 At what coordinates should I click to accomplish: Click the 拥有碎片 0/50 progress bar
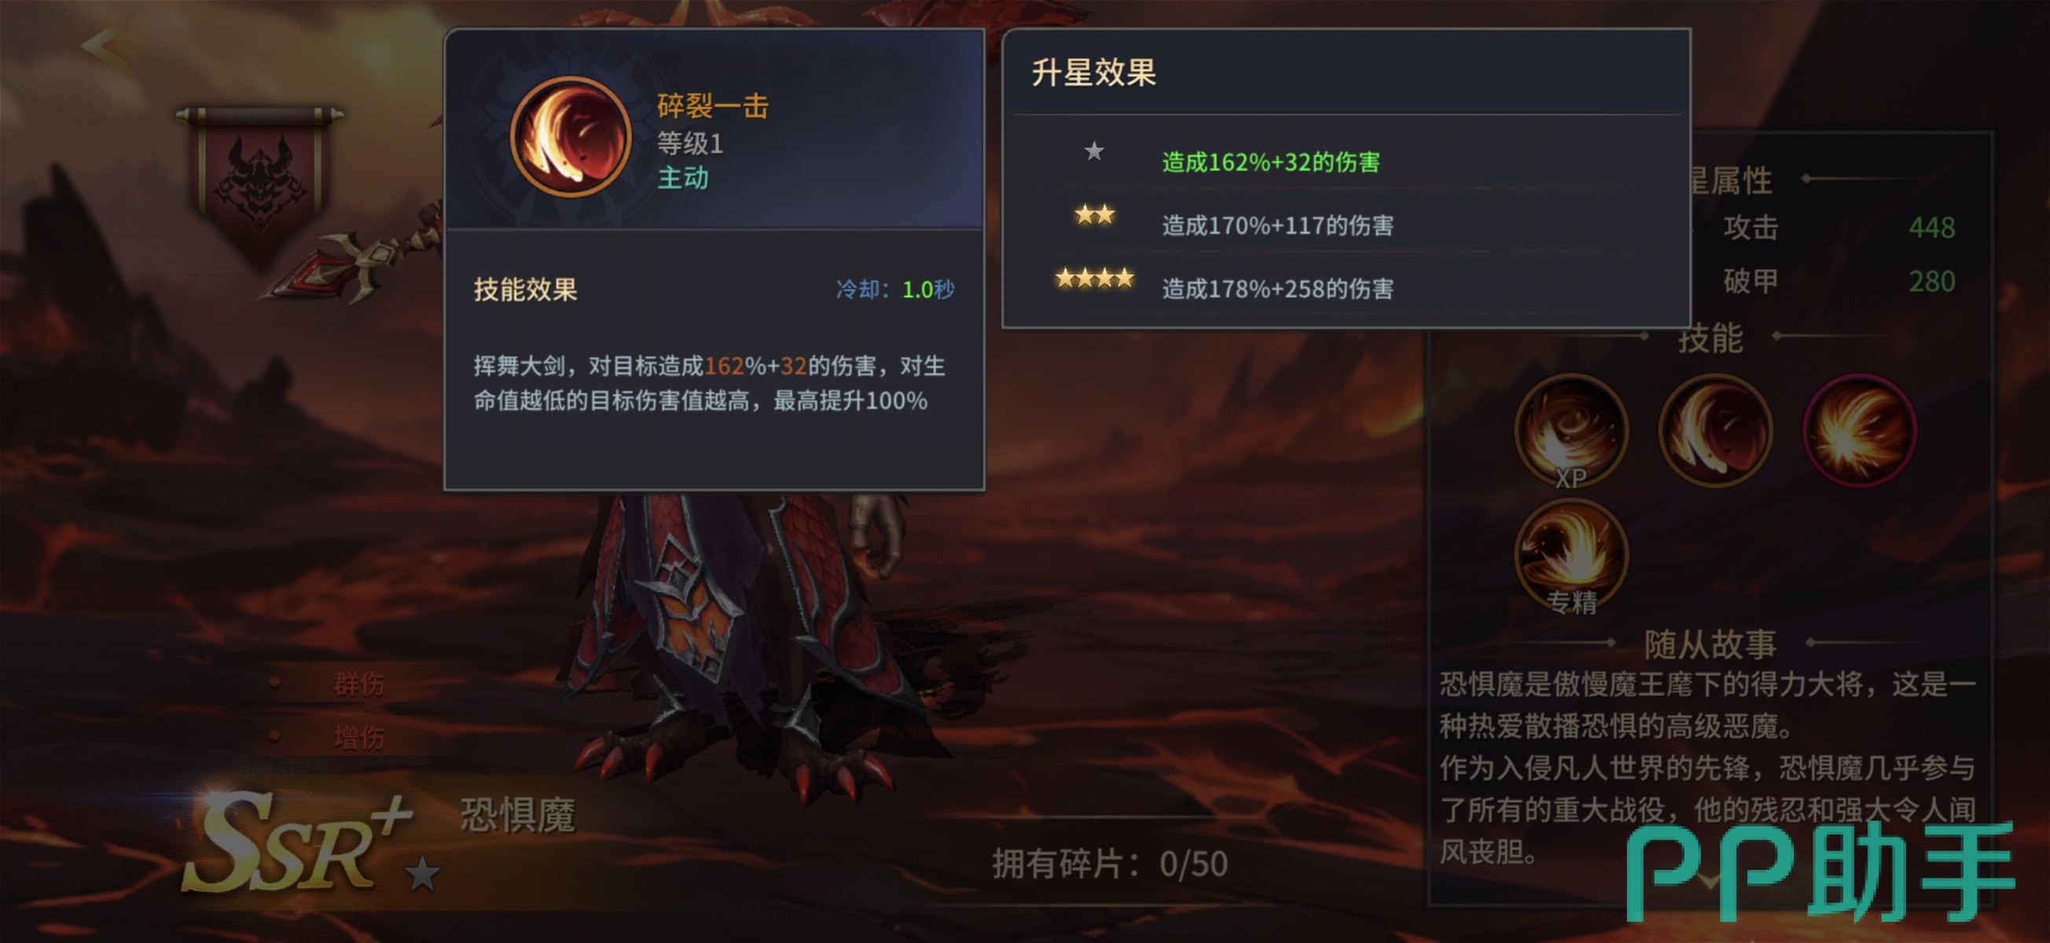(1109, 864)
